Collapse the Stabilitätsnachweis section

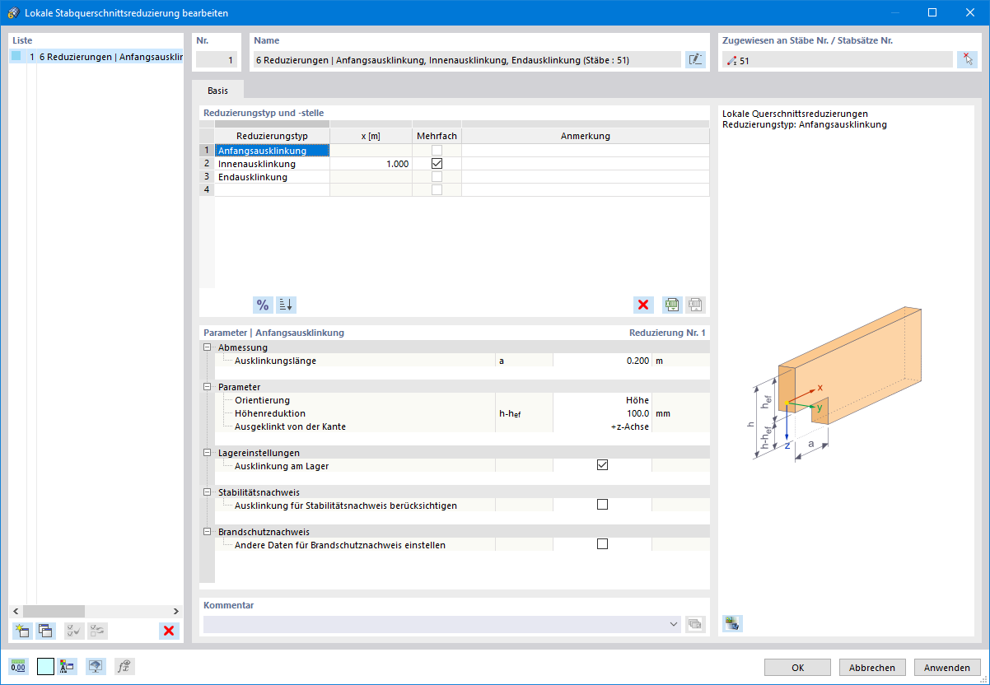click(x=208, y=492)
